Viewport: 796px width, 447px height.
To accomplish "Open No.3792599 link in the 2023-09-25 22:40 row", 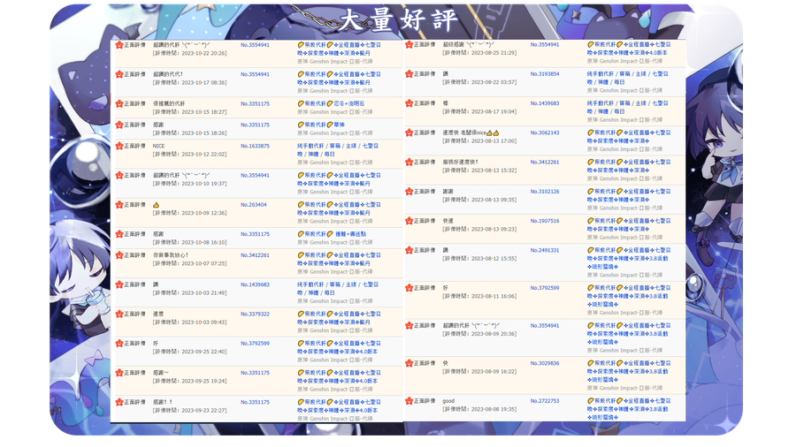I will tap(255, 344).
